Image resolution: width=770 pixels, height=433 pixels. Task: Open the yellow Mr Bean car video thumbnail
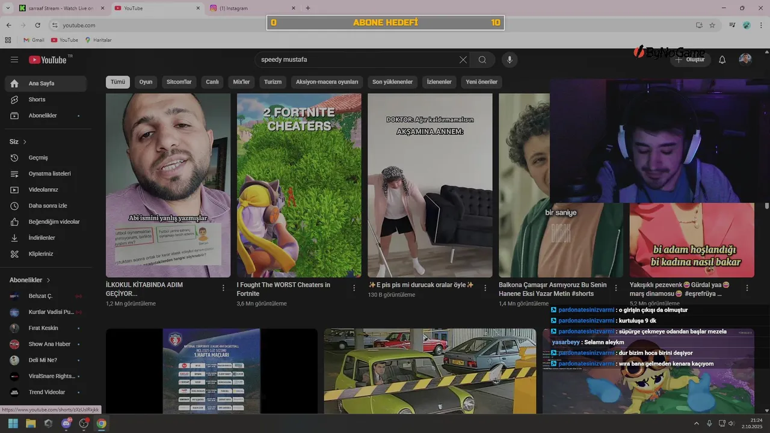point(430,371)
